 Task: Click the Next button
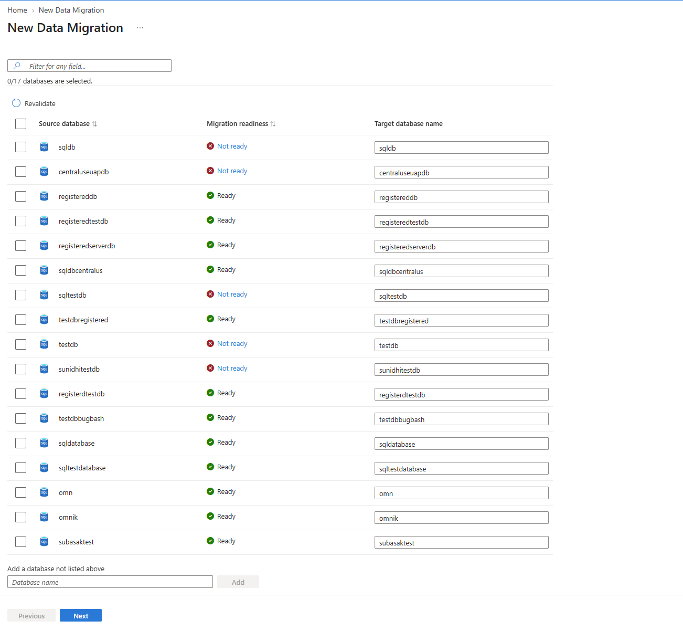(x=81, y=616)
